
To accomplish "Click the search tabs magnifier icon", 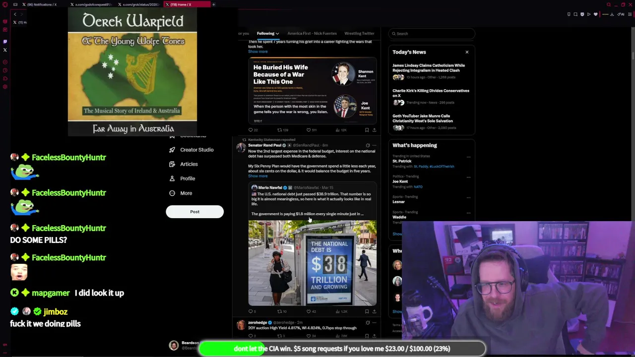I will pyautogui.click(x=609, y=4).
